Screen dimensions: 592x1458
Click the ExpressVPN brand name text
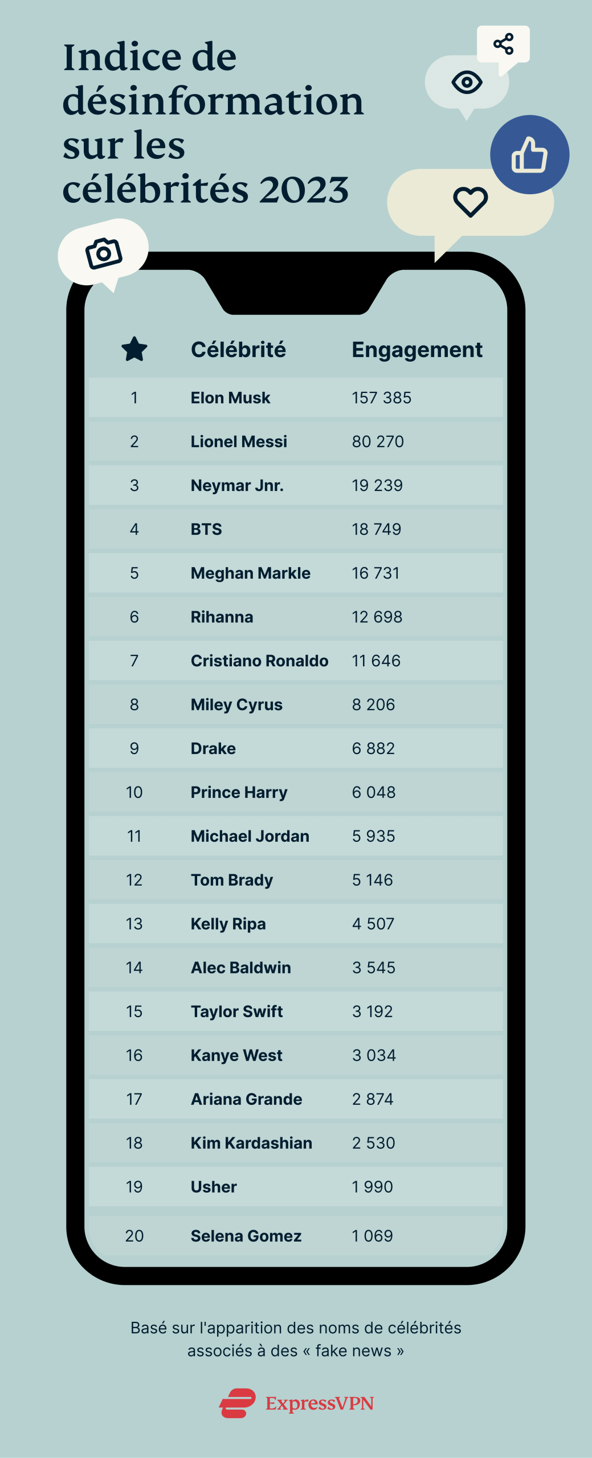[319, 1403]
